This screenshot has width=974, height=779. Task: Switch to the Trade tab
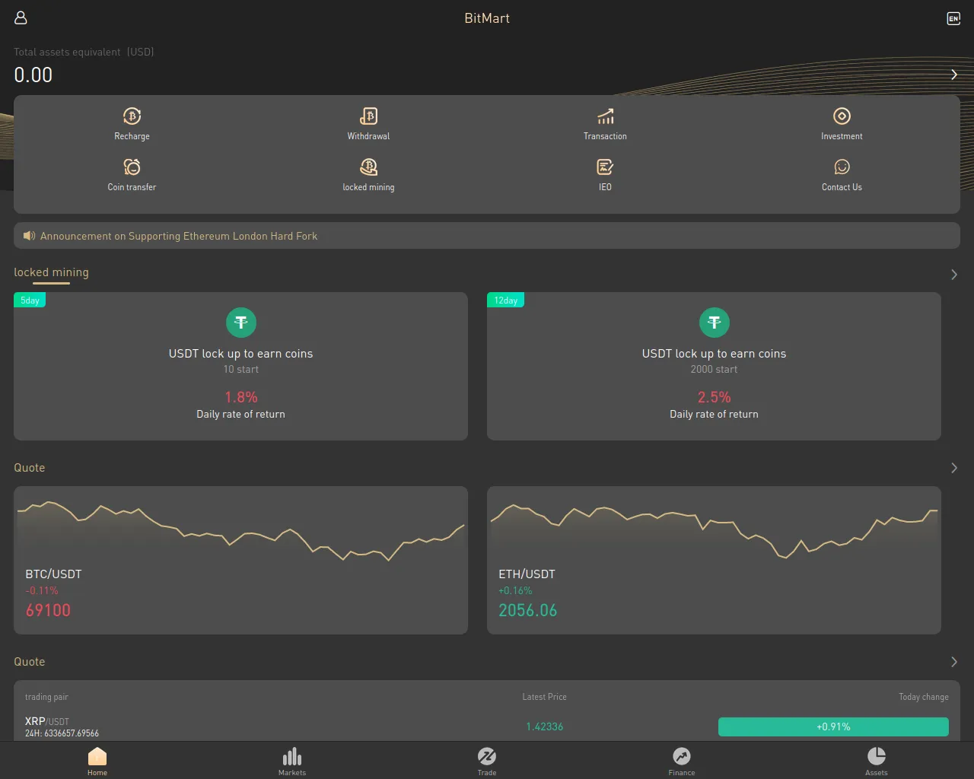(487, 761)
